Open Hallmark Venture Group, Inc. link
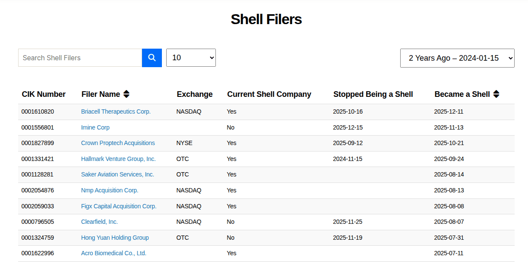The width and height of the screenshot is (528, 266). click(x=118, y=159)
